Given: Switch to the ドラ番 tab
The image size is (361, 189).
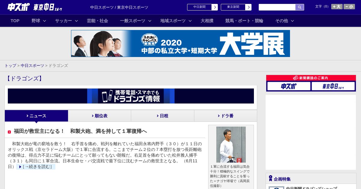Looking at the screenshot, I should (226, 116).
